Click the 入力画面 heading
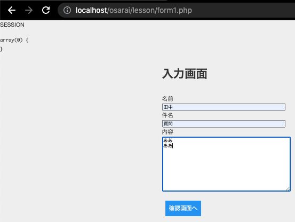 click(185, 74)
